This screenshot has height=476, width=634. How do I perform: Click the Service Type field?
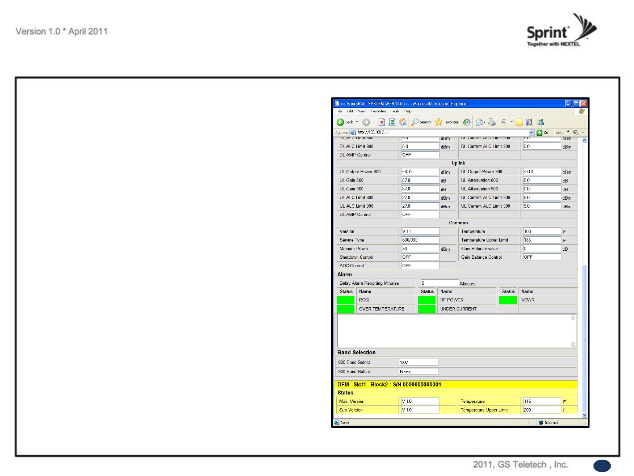coord(420,240)
